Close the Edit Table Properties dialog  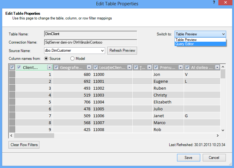pyautogui.click(x=225, y=3)
